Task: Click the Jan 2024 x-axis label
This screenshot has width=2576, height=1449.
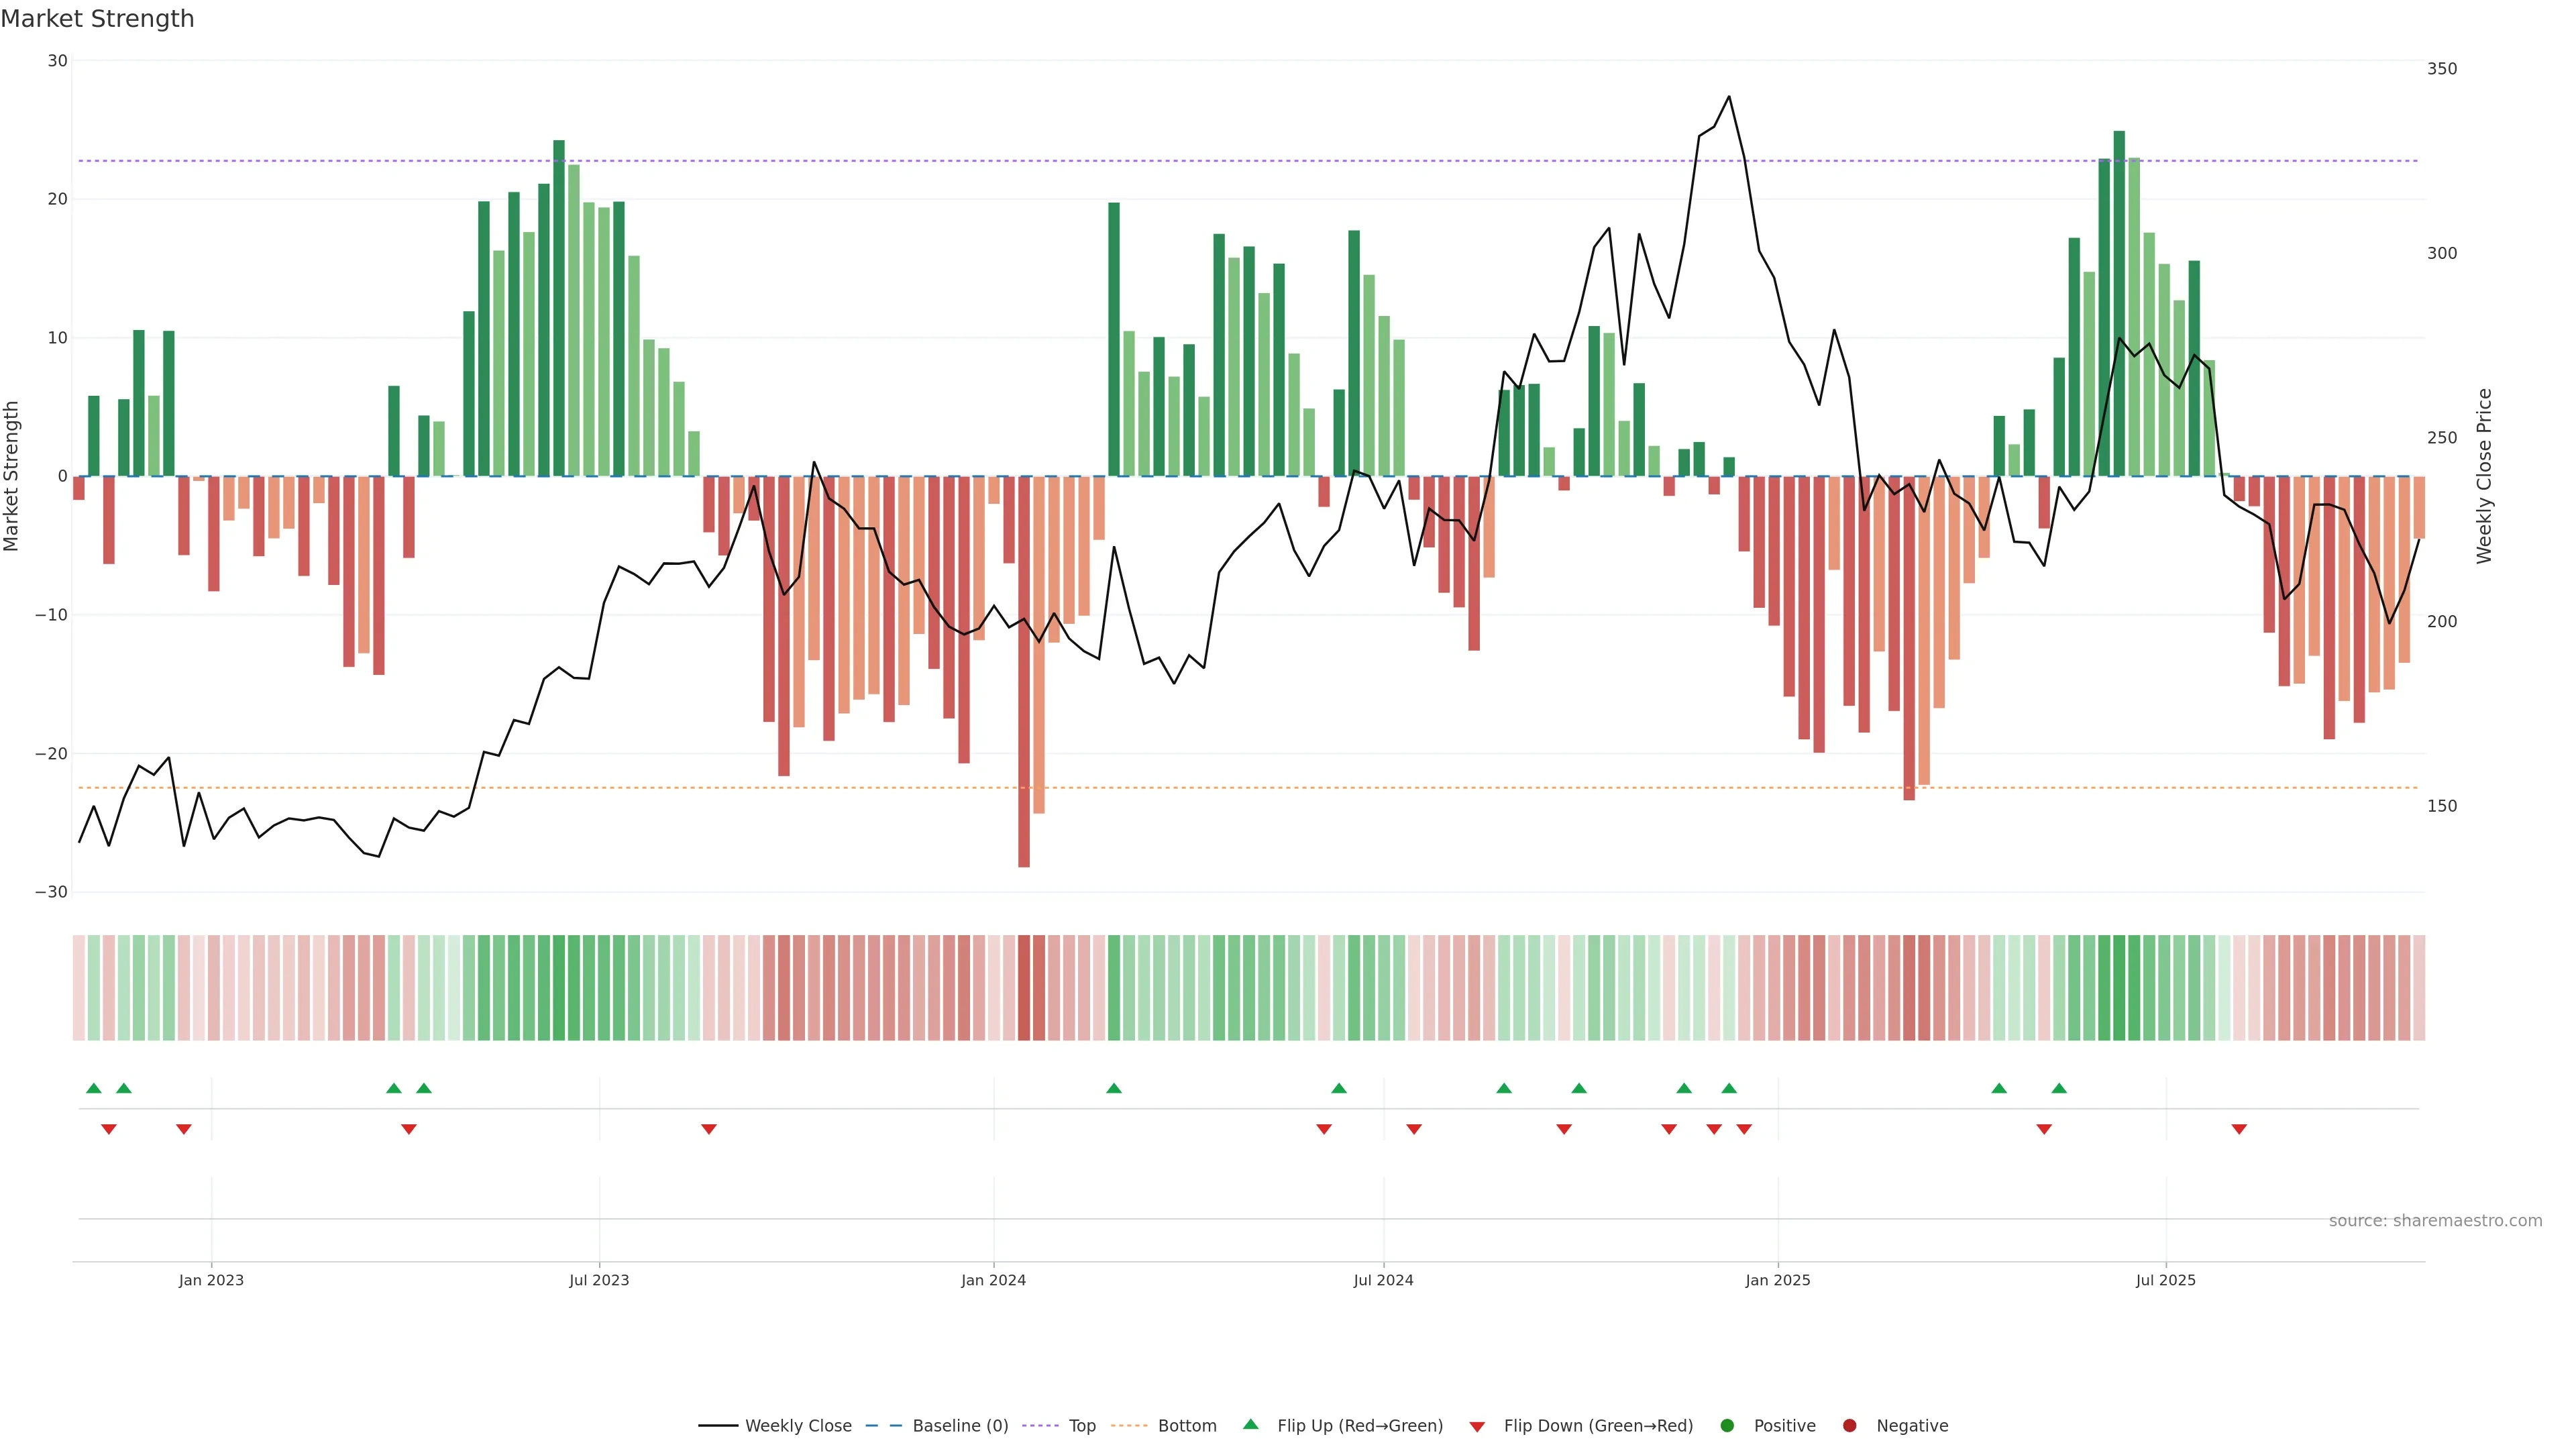Action: [993, 1280]
